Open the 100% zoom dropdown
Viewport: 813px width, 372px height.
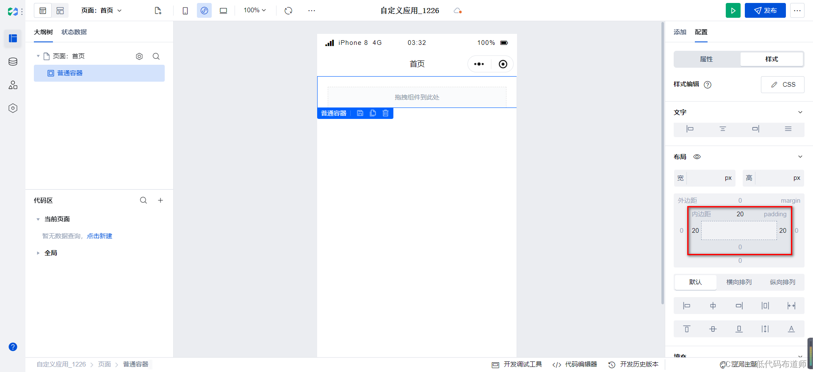tap(254, 10)
